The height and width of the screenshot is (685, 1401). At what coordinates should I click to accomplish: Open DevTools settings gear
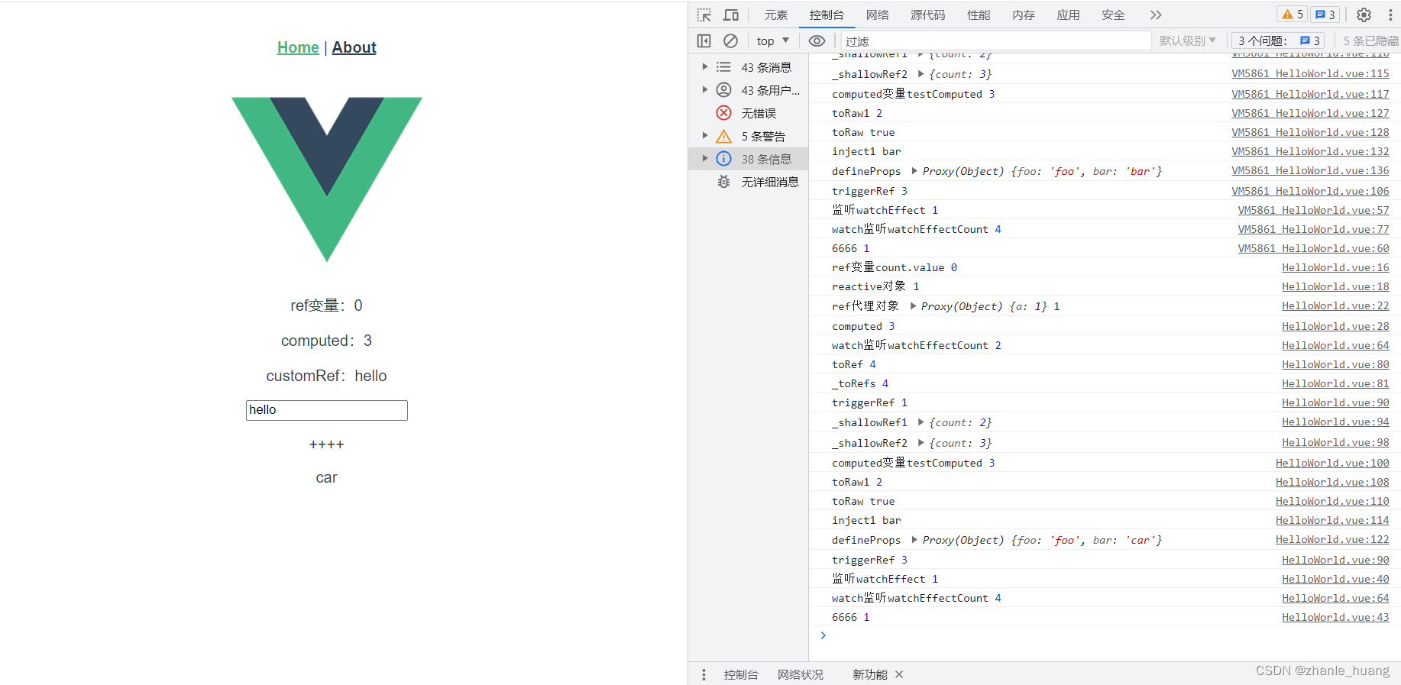tap(1364, 15)
